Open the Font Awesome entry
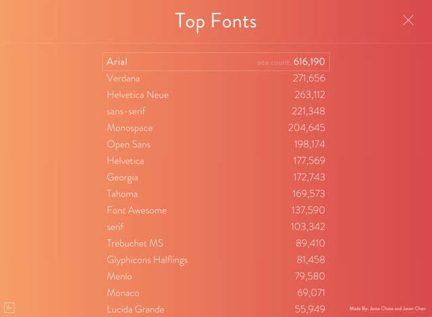The height and width of the screenshot is (317, 432). coord(216,210)
